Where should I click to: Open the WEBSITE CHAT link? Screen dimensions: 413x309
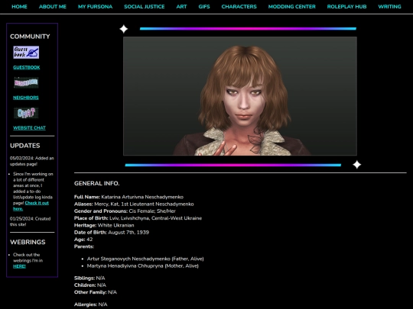click(29, 128)
